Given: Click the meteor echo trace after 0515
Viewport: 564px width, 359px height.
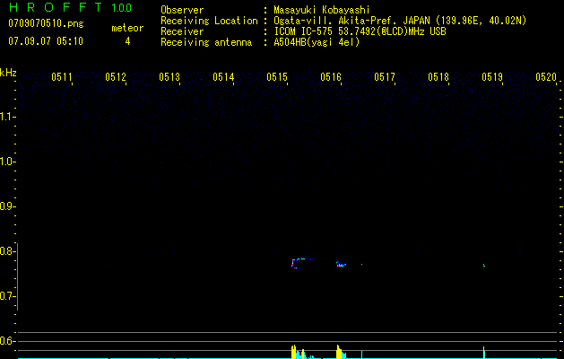Looking at the screenshot, I should [302, 264].
